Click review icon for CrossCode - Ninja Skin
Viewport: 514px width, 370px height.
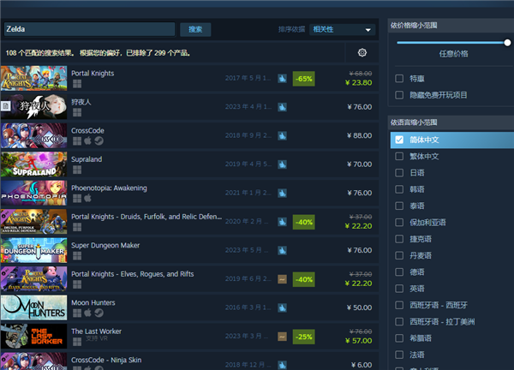(x=282, y=365)
